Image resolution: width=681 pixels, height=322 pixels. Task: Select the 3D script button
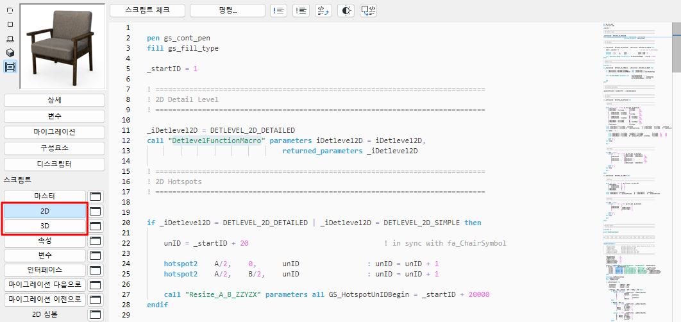click(45, 226)
